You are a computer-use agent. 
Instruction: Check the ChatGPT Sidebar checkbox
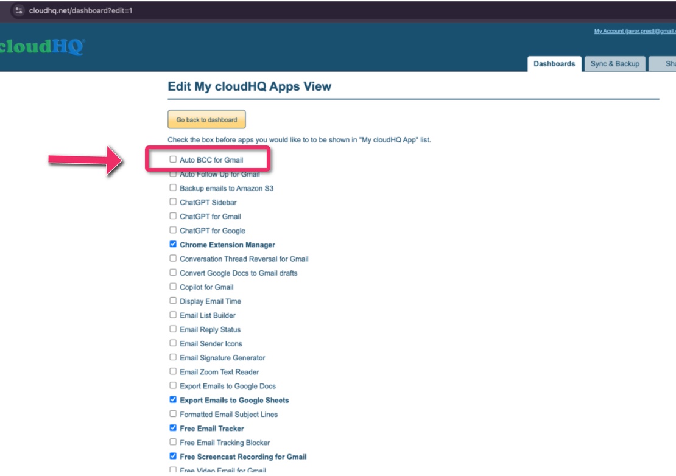coord(173,201)
